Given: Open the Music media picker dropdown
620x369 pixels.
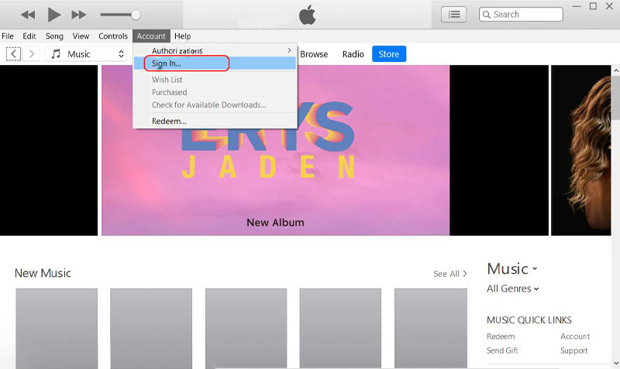Looking at the screenshot, I should [x=86, y=53].
